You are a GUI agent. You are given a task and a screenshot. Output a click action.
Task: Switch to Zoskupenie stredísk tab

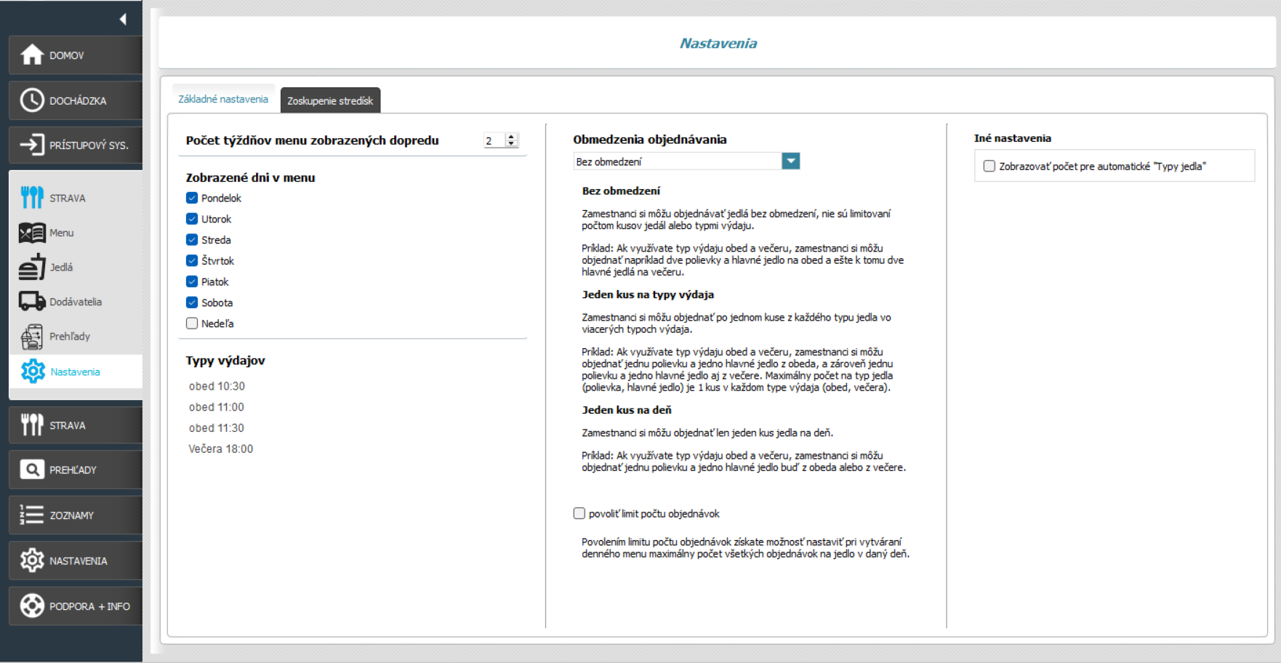(x=330, y=100)
